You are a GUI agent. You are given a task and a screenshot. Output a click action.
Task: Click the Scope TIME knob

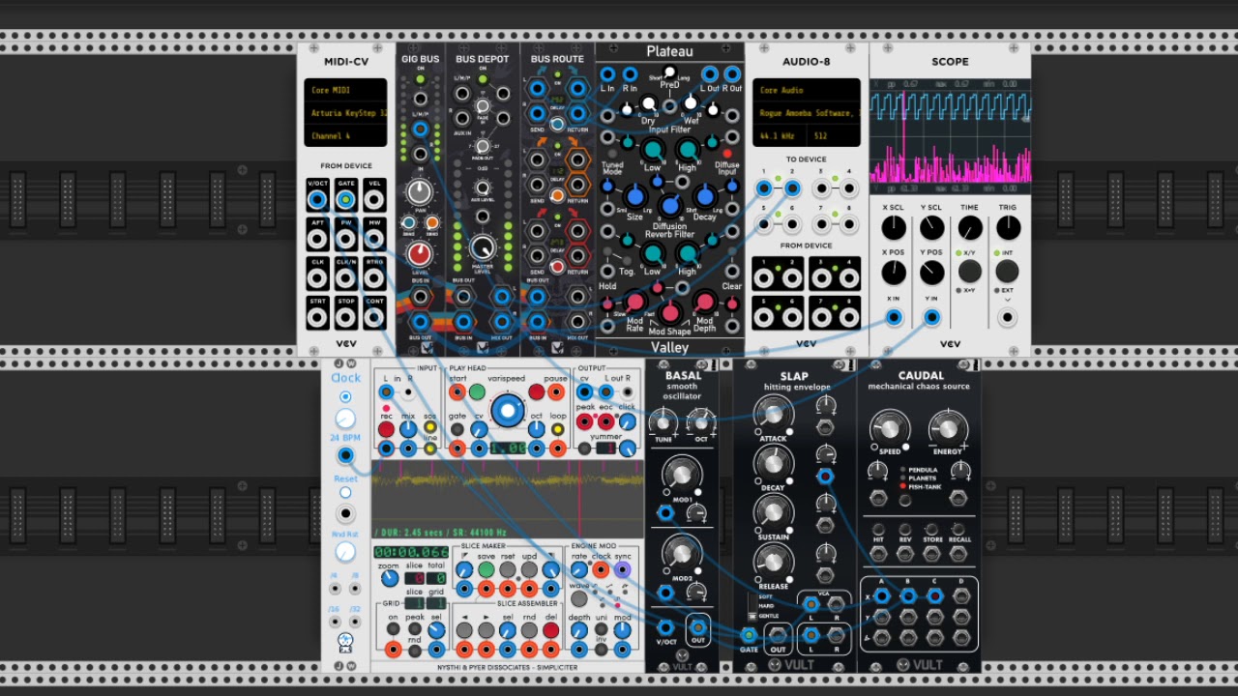pyautogui.click(x=969, y=228)
